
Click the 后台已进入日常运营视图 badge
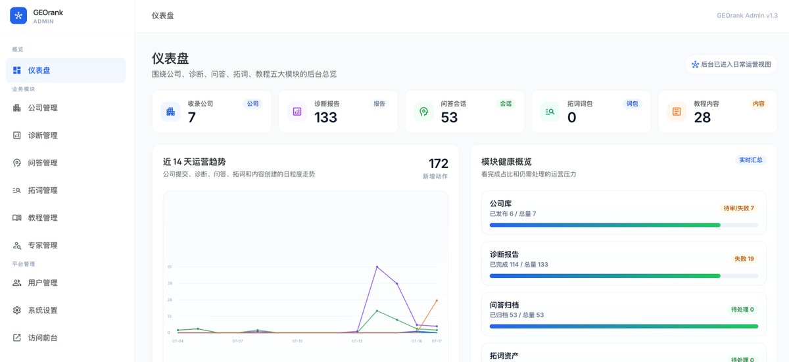[x=731, y=64]
